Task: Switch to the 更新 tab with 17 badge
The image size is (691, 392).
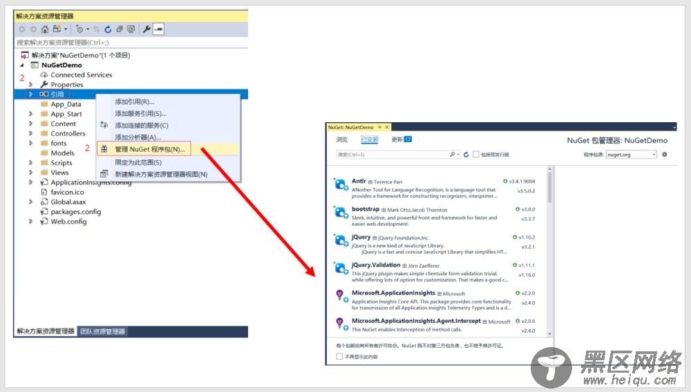Action: [401, 139]
